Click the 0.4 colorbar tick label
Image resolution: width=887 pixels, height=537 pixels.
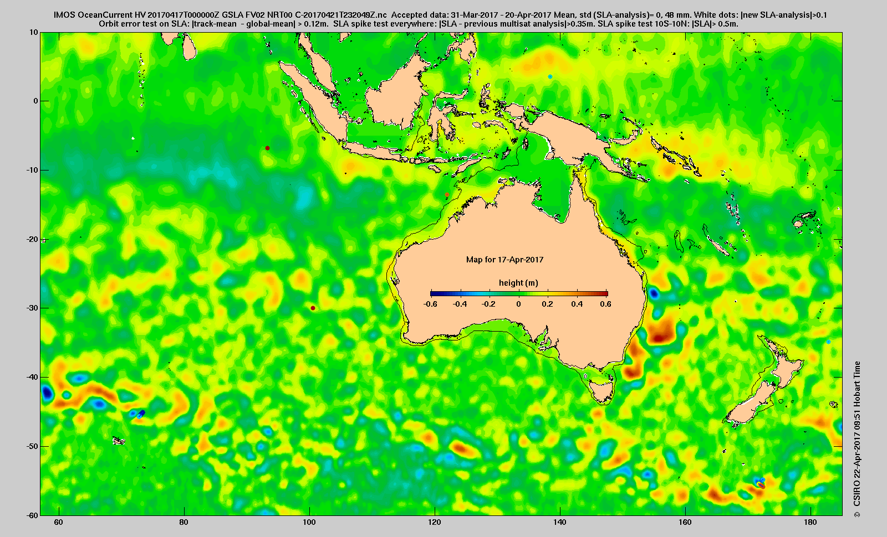click(x=577, y=304)
